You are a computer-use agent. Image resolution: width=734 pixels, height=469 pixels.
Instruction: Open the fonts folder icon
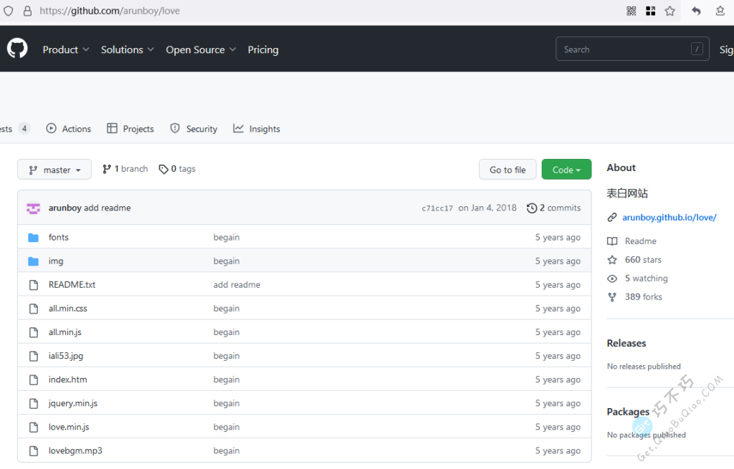33,237
